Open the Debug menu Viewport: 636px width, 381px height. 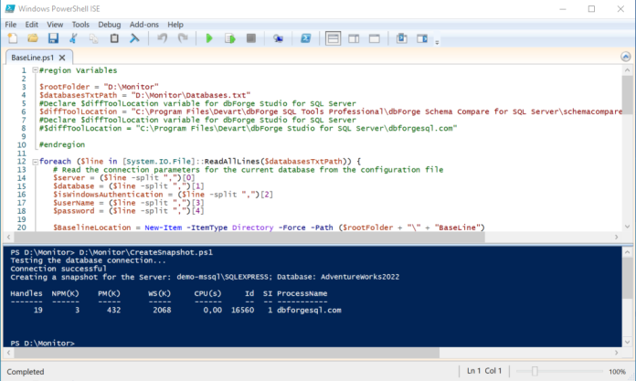[109, 25]
